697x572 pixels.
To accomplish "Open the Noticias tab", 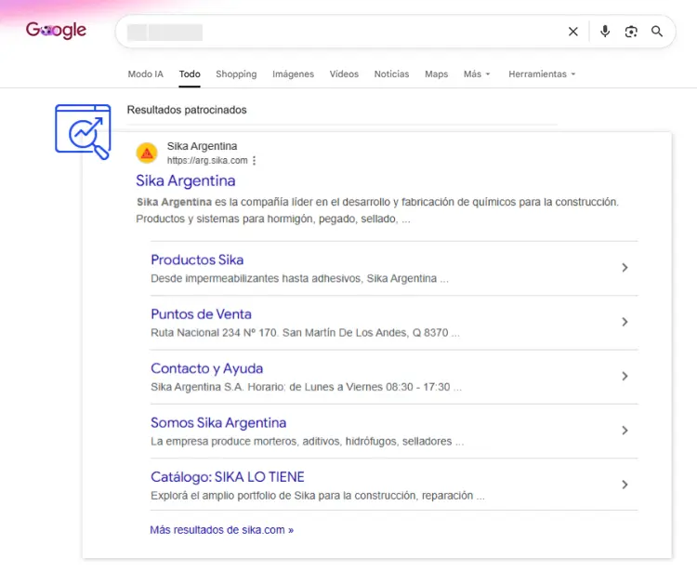I will point(391,73).
